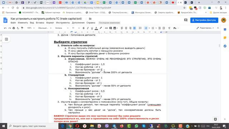This screenshot has width=229, height=129.
Task: Open line spacing options
Action: [140, 28]
